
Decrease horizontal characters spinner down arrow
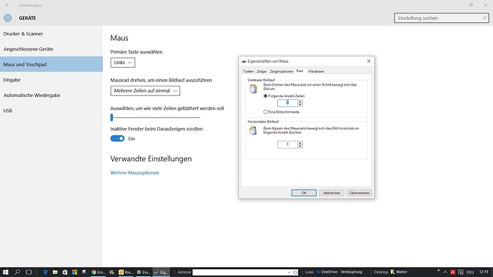(x=300, y=146)
